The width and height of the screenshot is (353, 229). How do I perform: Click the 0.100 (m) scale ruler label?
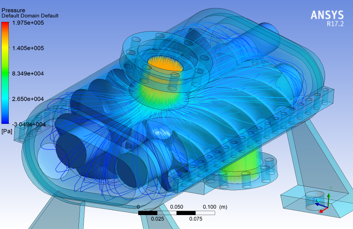coord(215,207)
